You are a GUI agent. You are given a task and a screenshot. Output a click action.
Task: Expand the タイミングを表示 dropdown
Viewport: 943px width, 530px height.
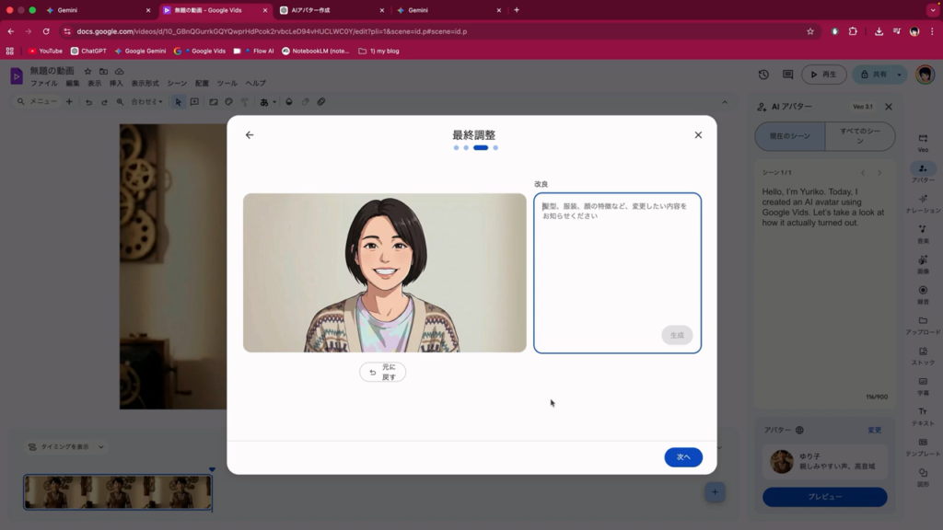click(x=66, y=447)
